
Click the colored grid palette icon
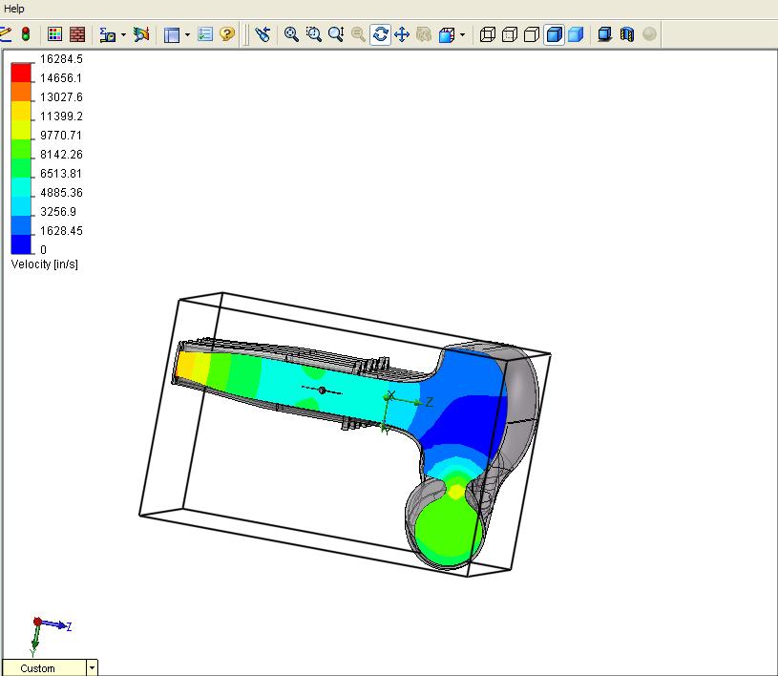pos(55,34)
